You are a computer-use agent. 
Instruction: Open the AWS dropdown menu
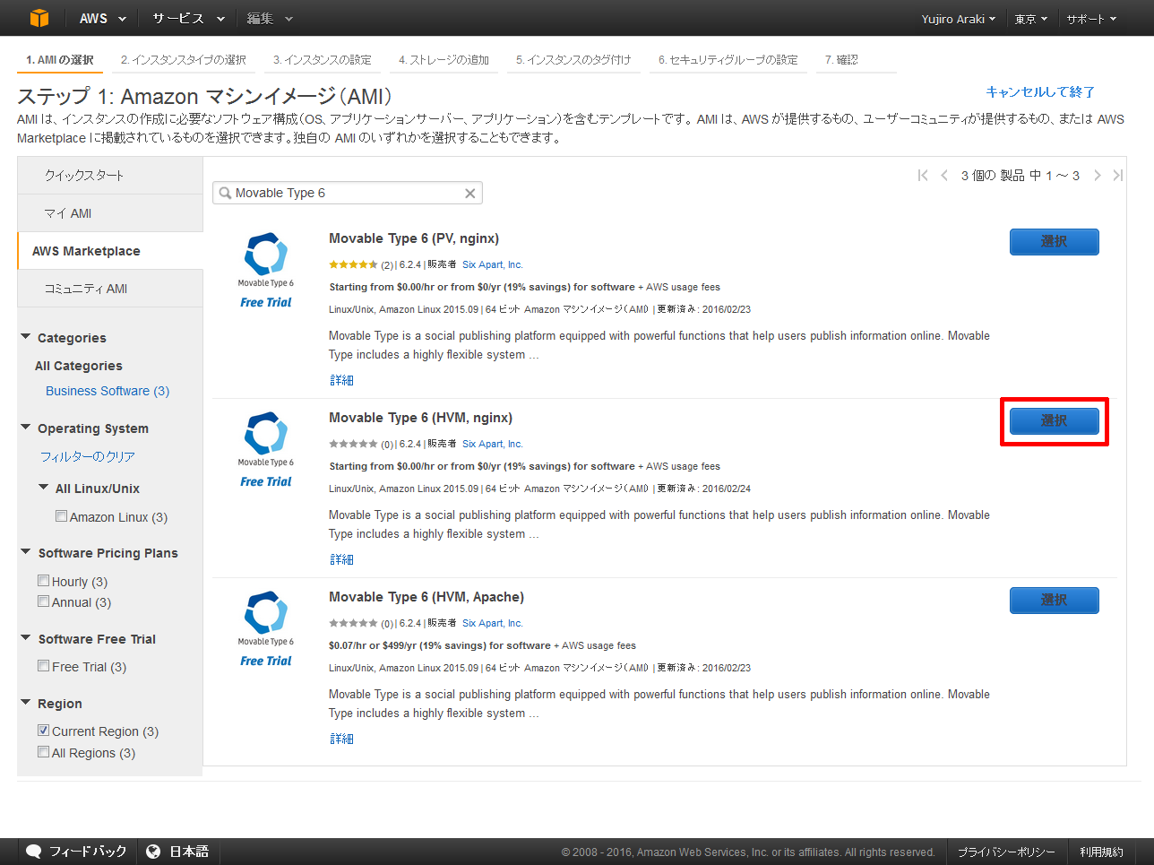102,18
